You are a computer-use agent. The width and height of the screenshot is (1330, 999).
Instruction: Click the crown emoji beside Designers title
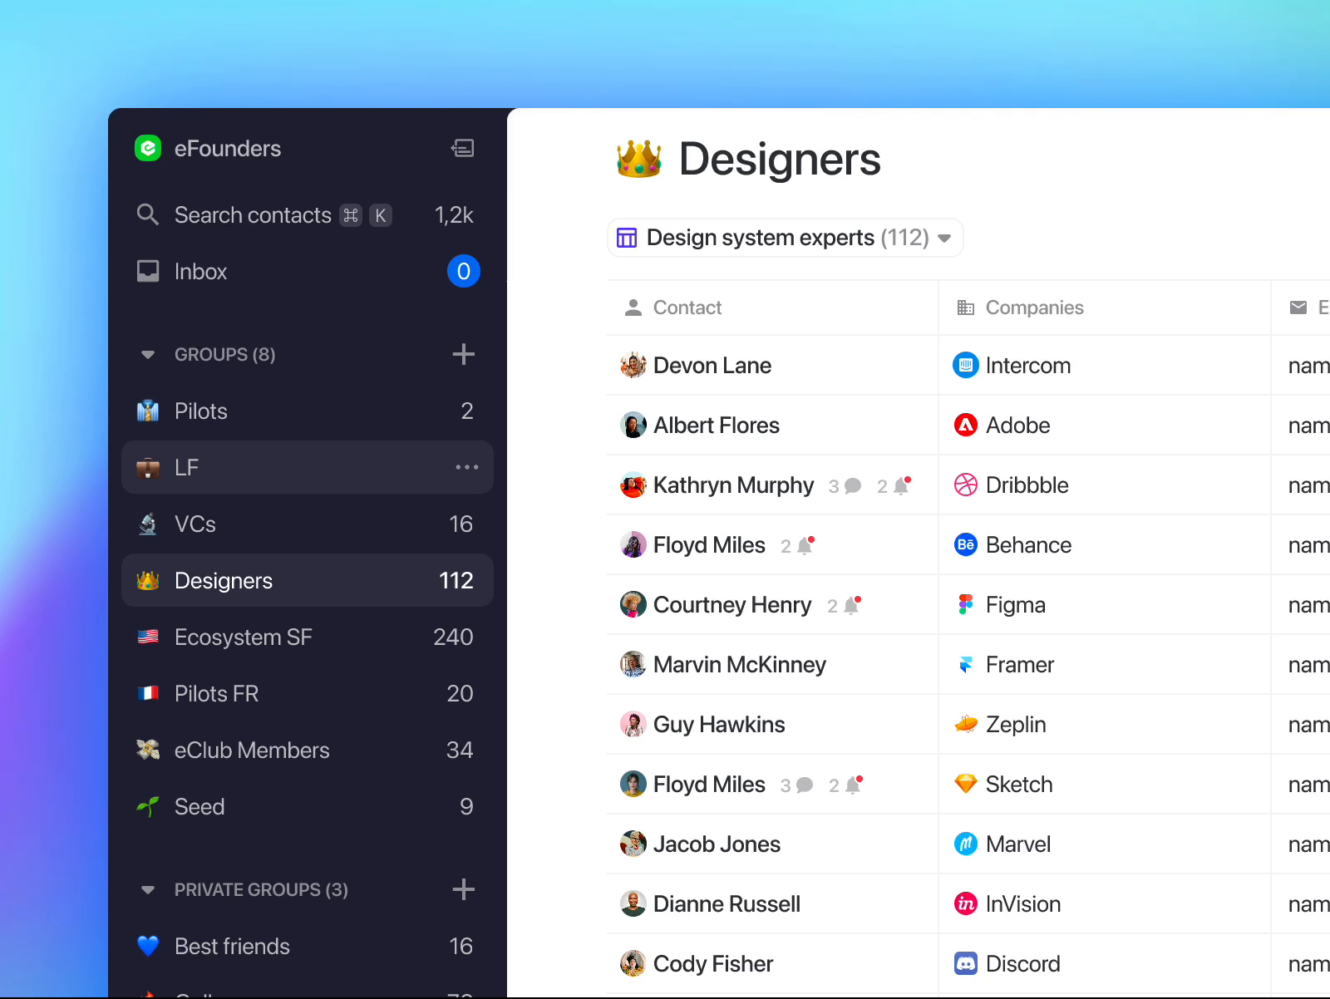pyautogui.click(x=639, y=159)
